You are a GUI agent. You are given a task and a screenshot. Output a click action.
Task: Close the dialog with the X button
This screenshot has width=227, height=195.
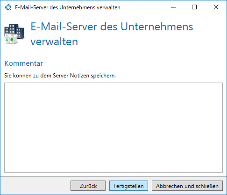pos(216,7)
